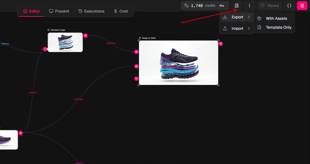Click the start frame input port on Image to Video
The height and width of the screenshot is (164, 310).
tap(136, 52)
